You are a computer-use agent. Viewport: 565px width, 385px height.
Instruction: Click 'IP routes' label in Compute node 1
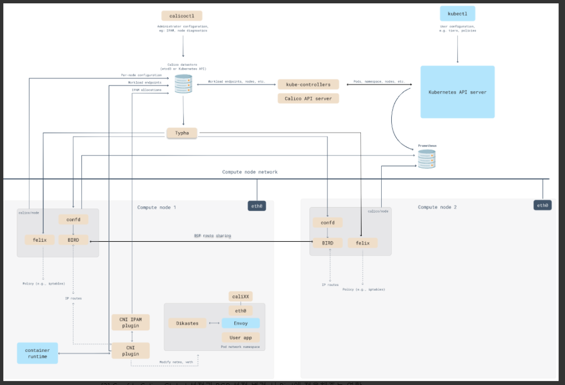(73, 298)
